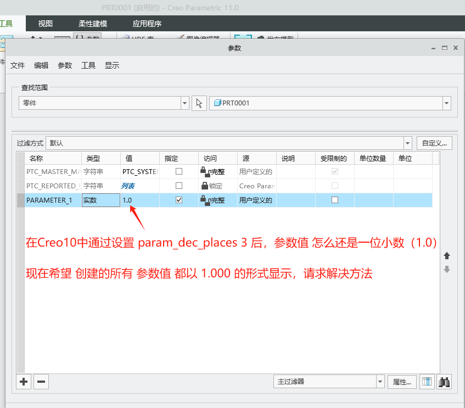Click the binoculars find icon
Image resolution: width=465 pixels, height=408 pixels.
(444, 382)
